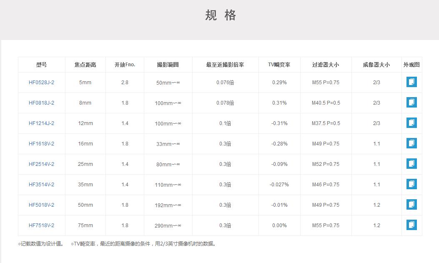Select the 12mm focal length cell
This screenshot has height=263, width=439.
(85, 123)
